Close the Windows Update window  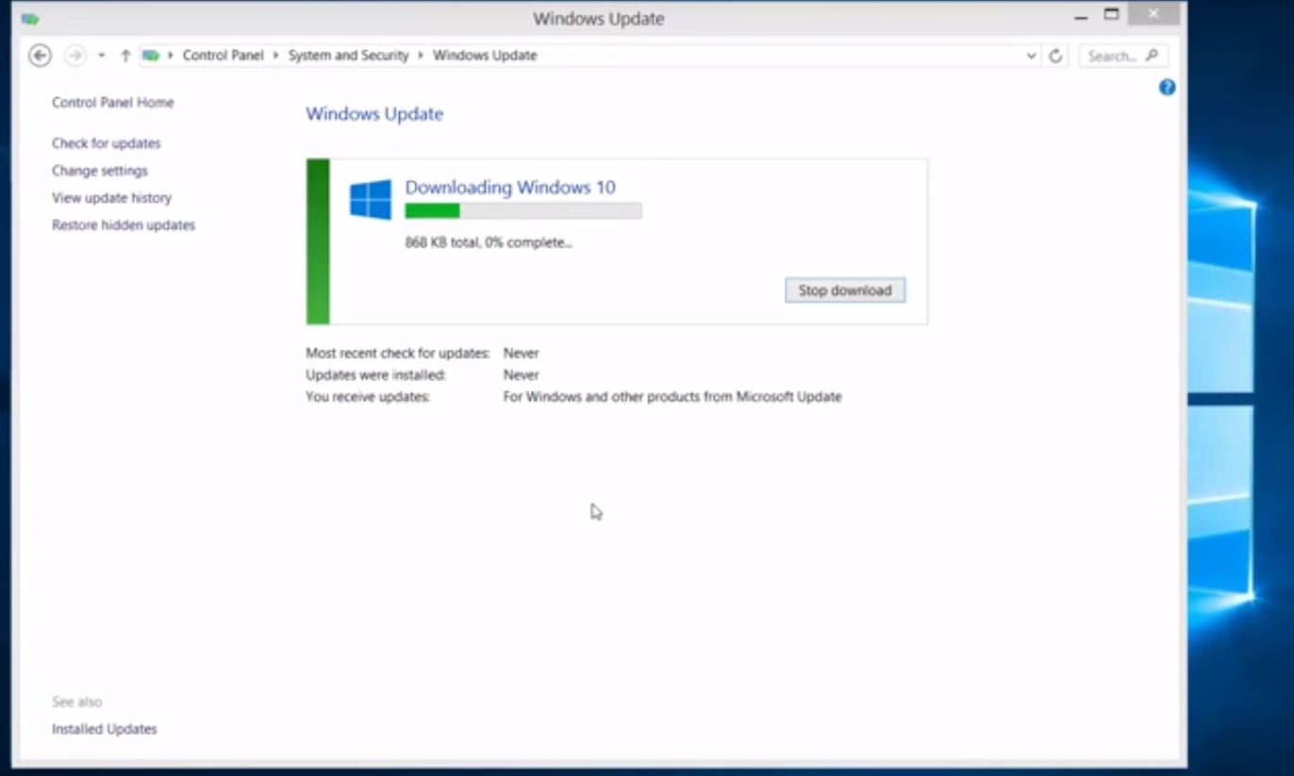1153,14
